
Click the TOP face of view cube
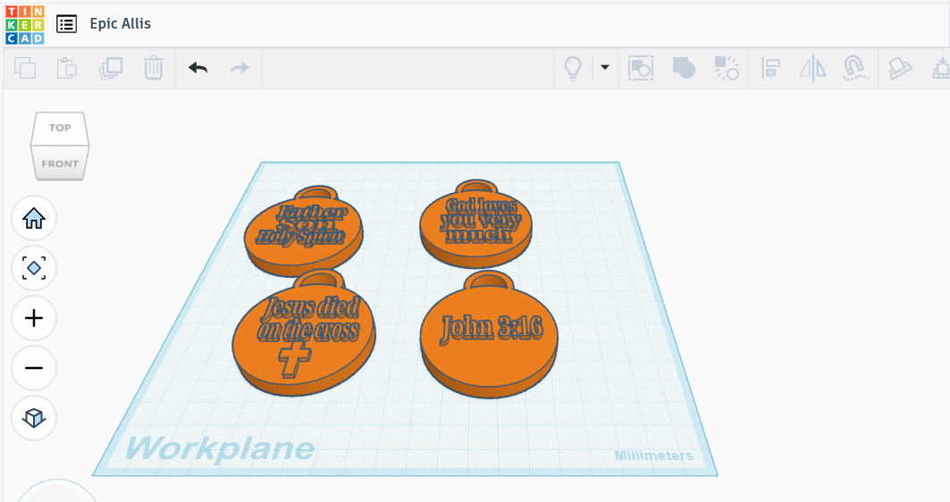(x=60, y=128)
